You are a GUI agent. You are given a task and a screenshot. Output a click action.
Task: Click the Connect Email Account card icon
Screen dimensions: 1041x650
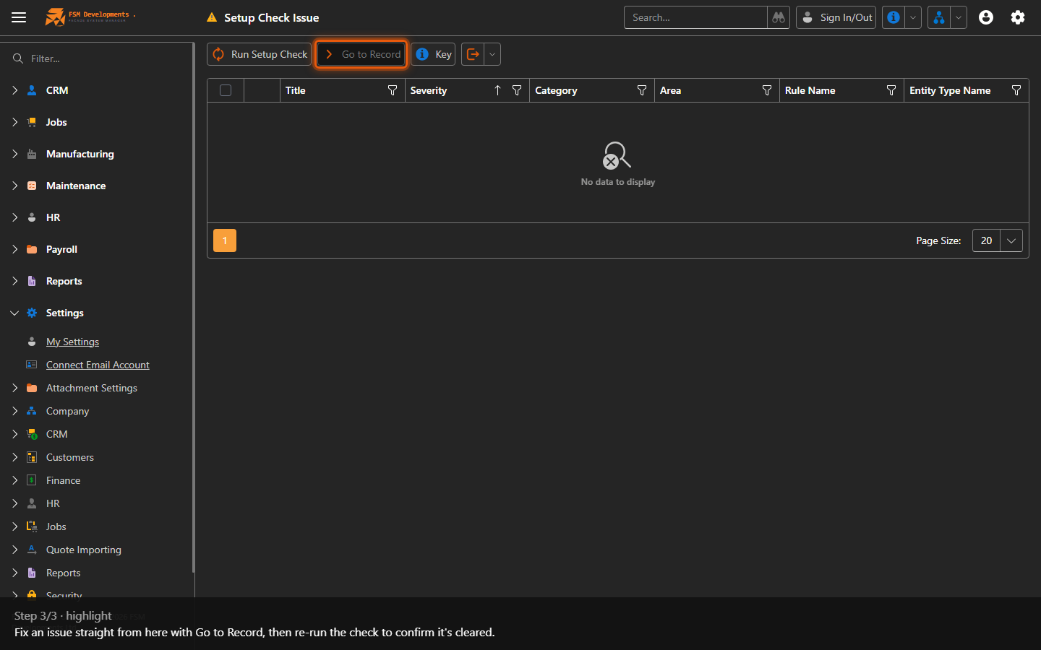[x=32, y=365]
